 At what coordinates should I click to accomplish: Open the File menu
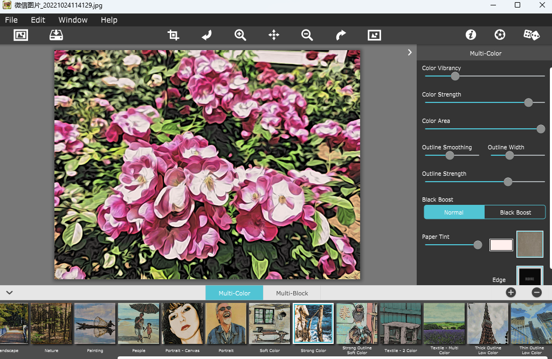coord(11,20)
